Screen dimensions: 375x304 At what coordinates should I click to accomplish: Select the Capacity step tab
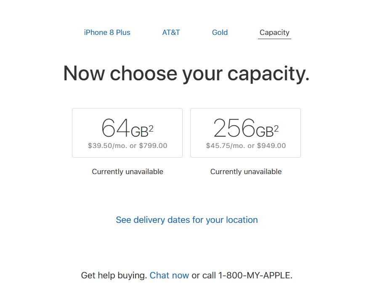[274, 32]
